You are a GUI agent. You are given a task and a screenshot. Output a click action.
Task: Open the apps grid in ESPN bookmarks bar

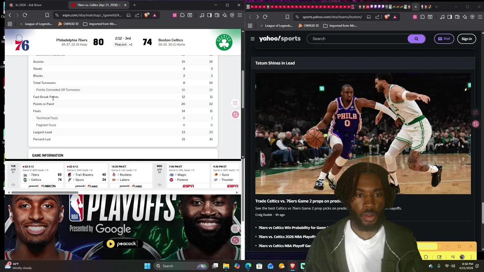(x=10, y=24)
